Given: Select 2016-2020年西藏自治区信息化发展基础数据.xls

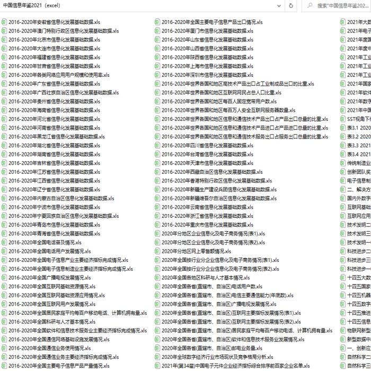Looking at the screenshot, I should pos(212,172).
